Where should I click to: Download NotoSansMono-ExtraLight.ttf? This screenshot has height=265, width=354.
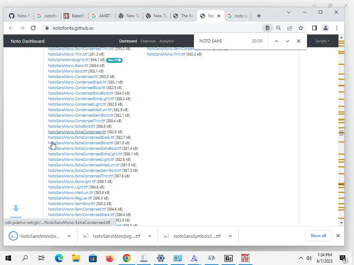pyautogui.click(x=72, y=181)
